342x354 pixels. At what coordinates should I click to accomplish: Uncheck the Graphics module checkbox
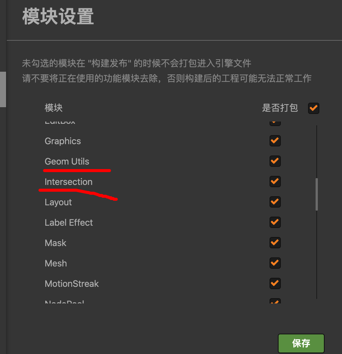click(x=275, y=141)
